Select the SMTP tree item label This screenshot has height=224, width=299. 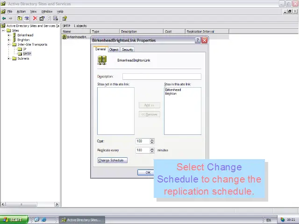coord(27,54)
